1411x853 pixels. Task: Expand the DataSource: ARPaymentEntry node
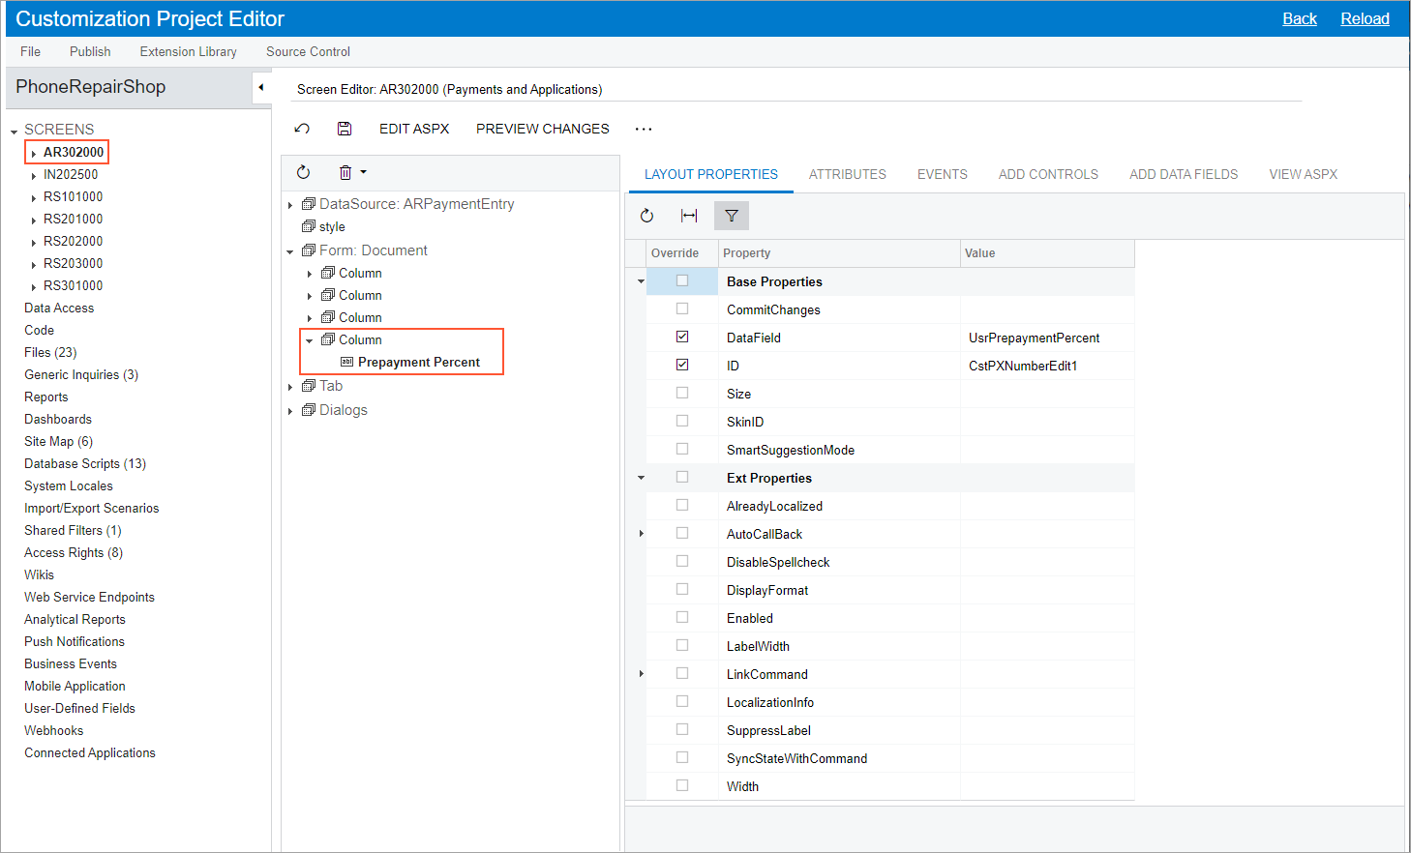pos(290,205)
